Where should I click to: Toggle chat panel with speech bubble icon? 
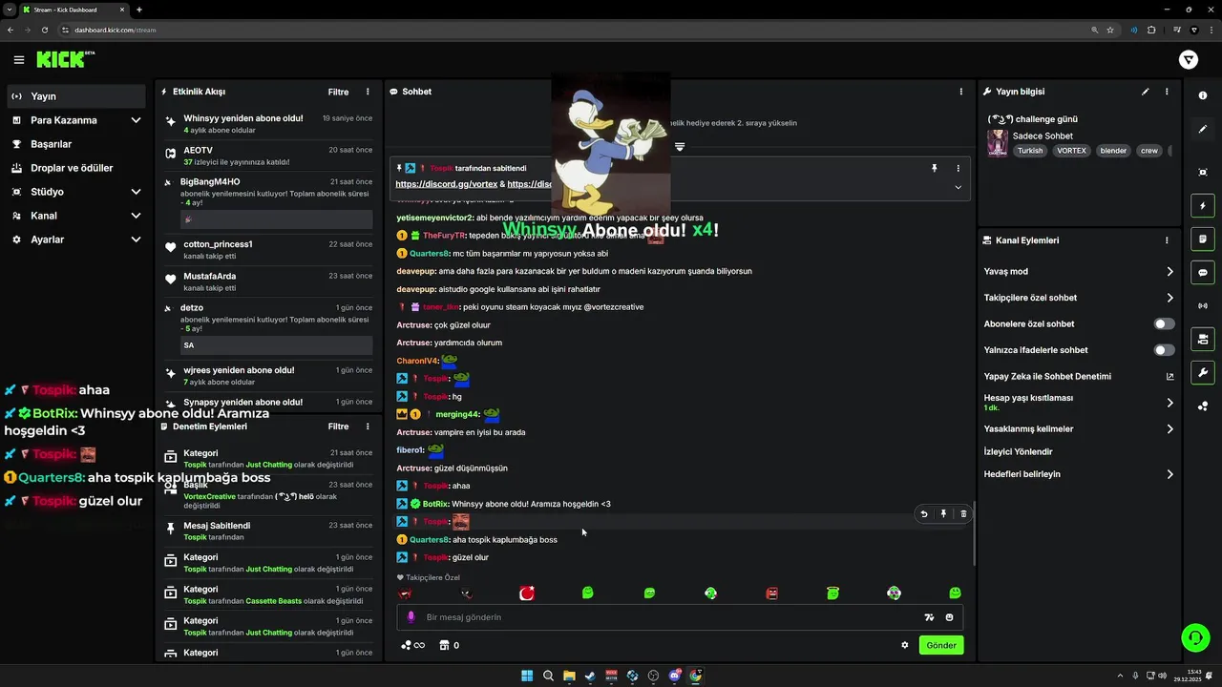tap(1203, 272)
